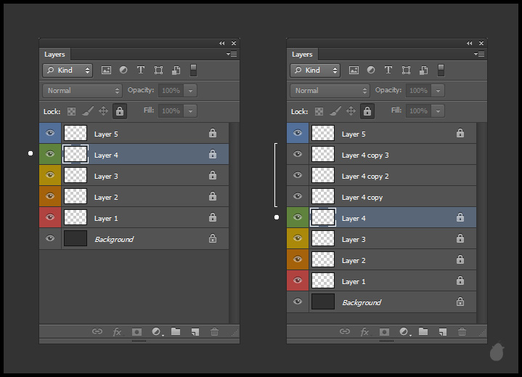
Task: Click the new group folder icon in left panel
Action: pyautogui.click(x=176, y=332)
